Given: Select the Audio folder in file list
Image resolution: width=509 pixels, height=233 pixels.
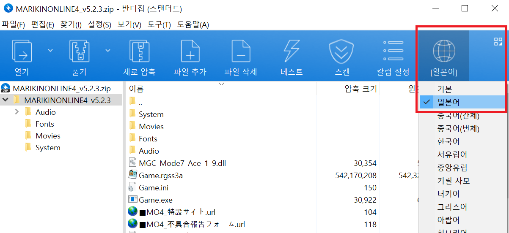Looking at the screenshot, I should (149, 151).
